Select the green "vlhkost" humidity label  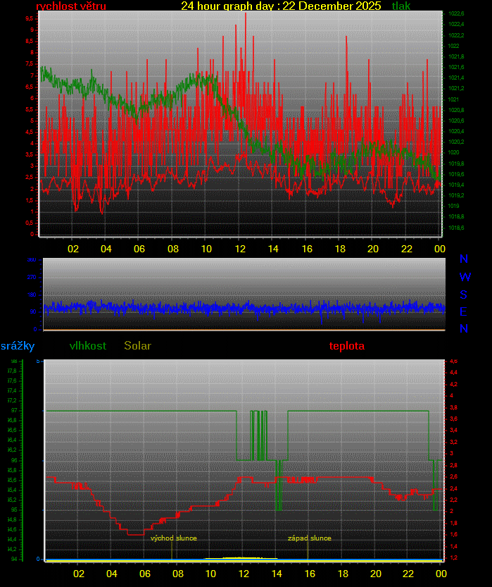(88, 346)
